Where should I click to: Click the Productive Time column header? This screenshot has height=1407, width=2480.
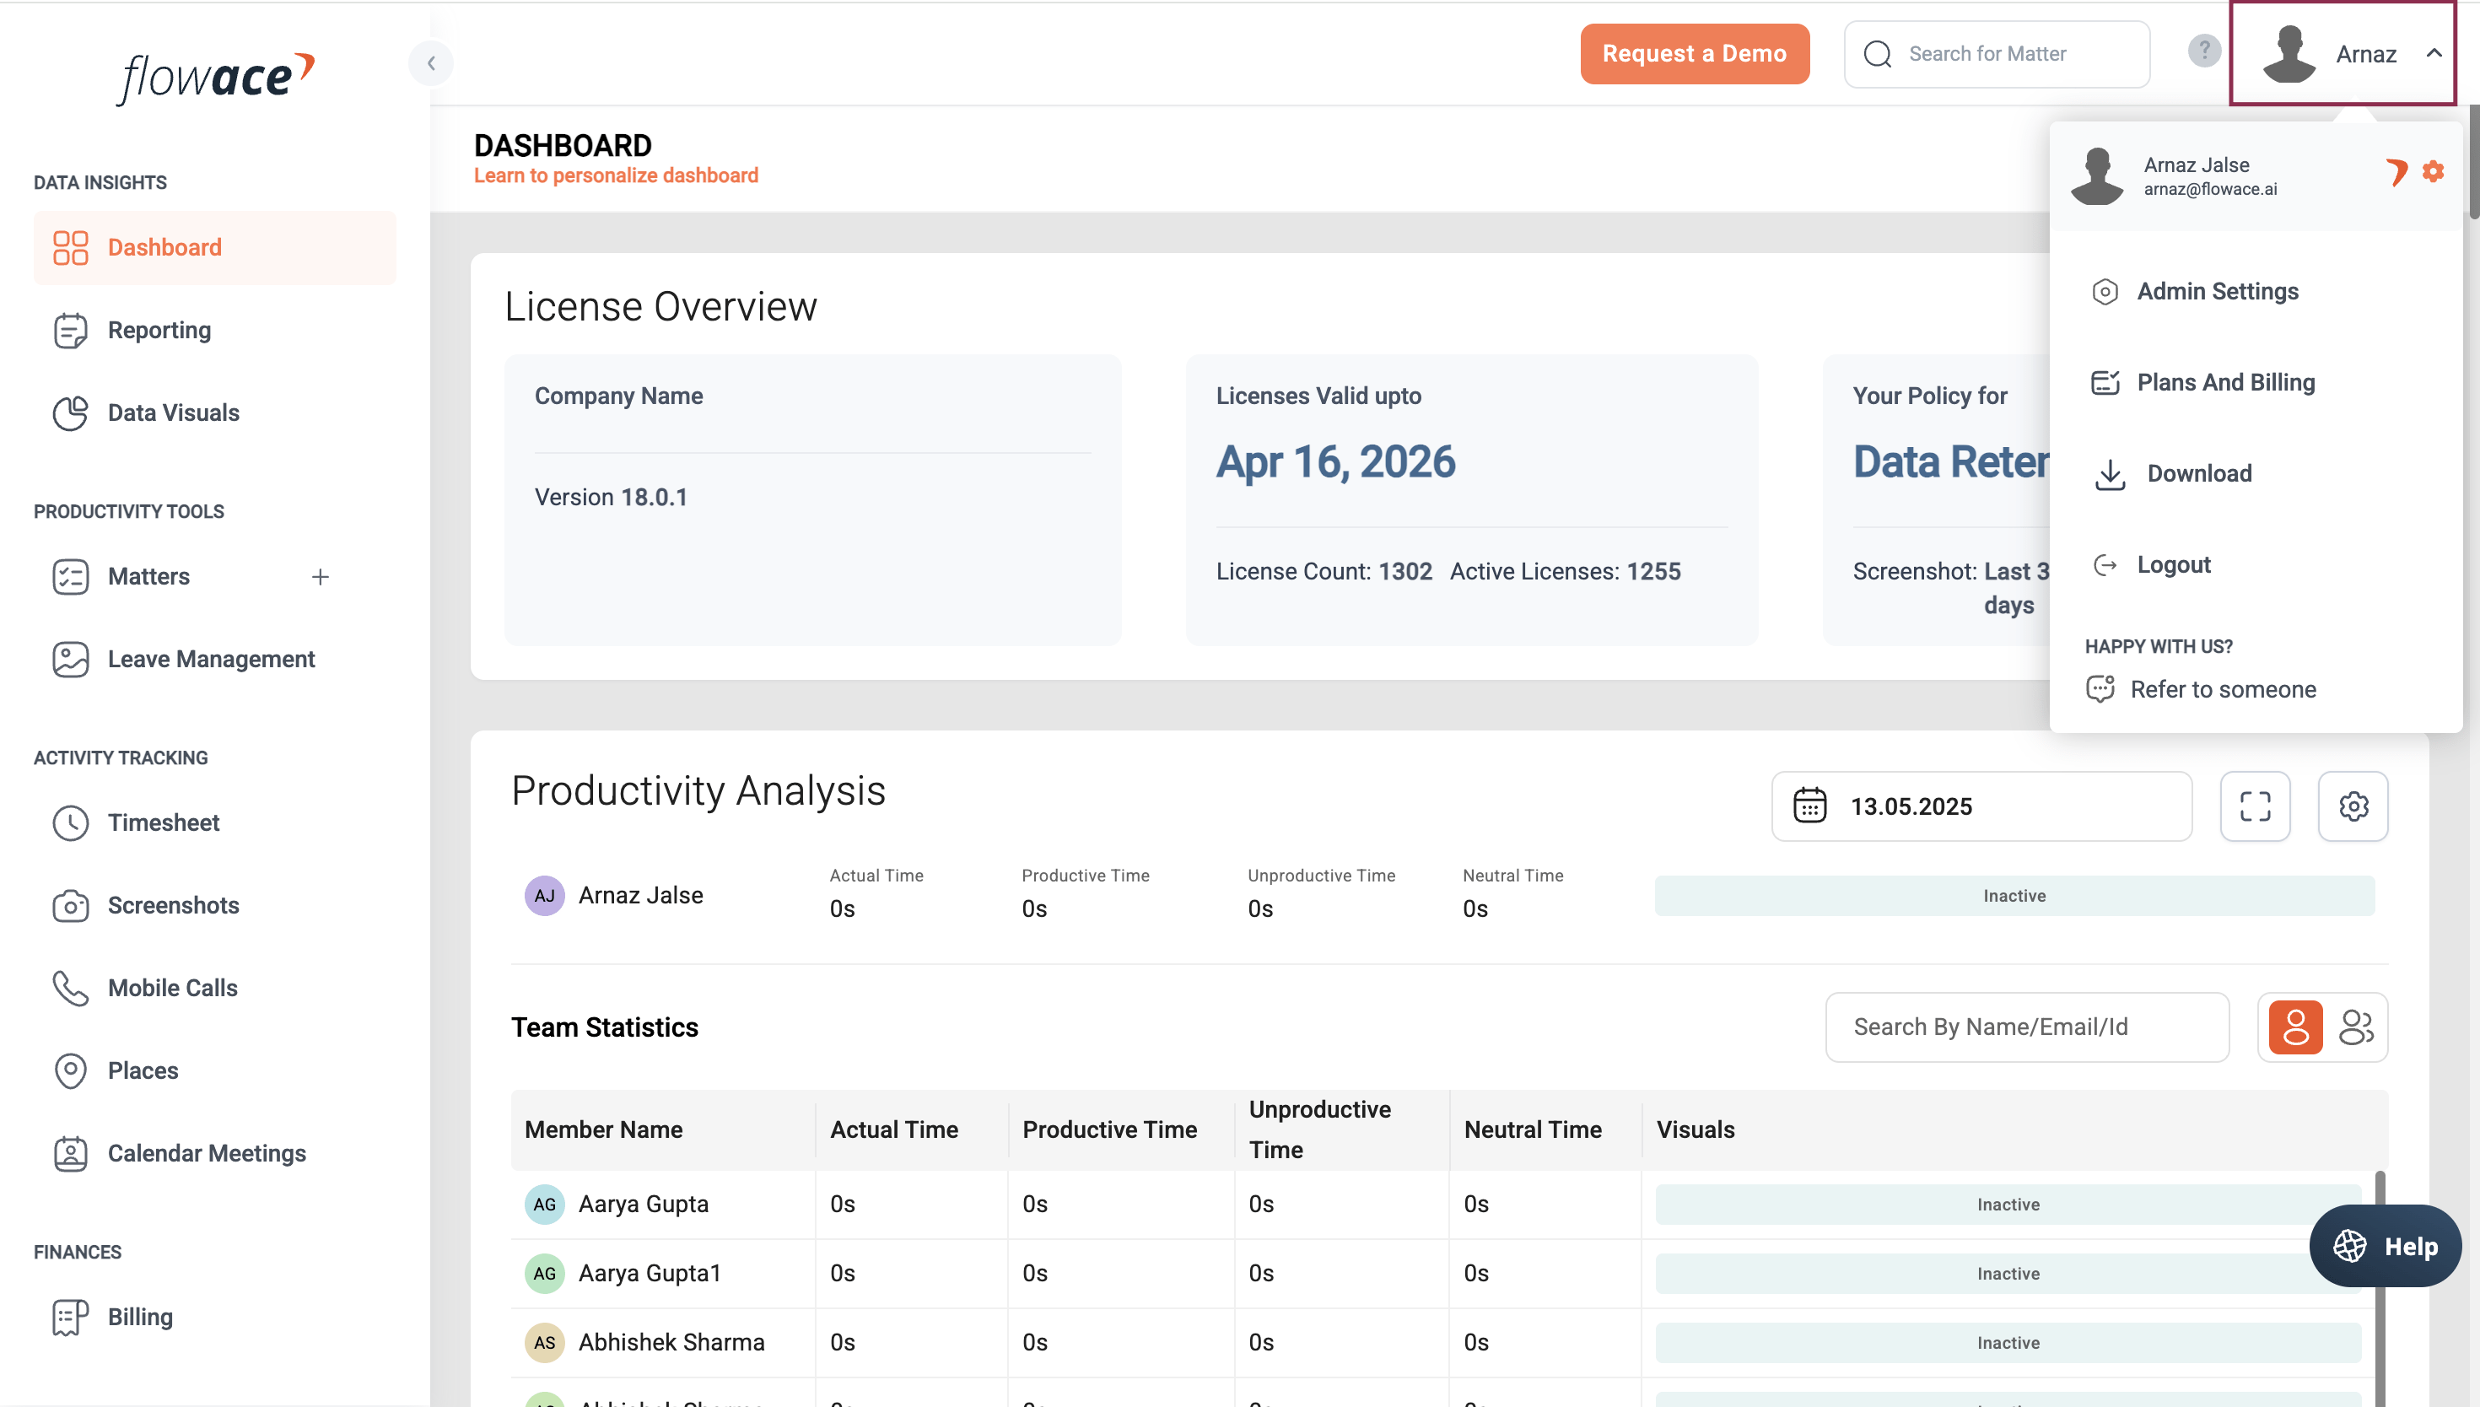[1109, 1130]
